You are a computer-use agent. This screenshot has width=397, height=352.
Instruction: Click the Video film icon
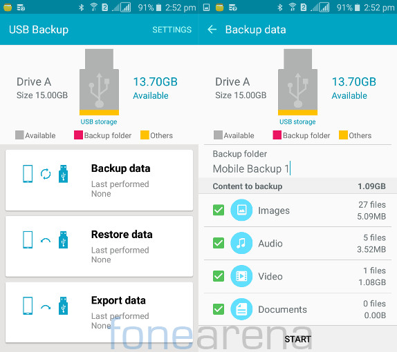241,276
